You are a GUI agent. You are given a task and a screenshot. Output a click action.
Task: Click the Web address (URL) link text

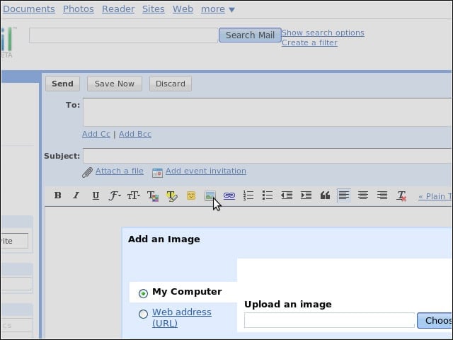click(x=182, y=317)
